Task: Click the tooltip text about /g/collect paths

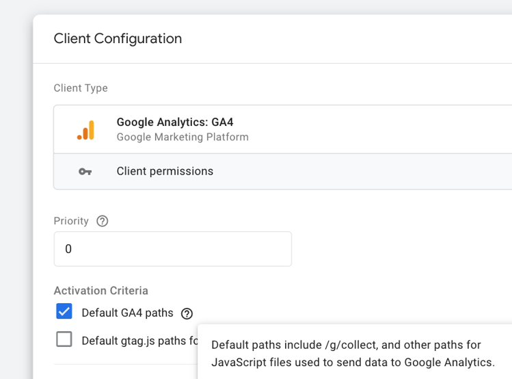Action: (353, 354)
